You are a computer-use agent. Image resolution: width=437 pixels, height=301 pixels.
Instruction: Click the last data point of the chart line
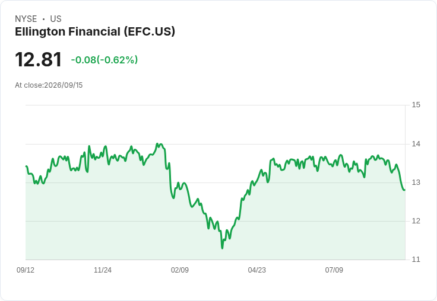pos(405,190)
